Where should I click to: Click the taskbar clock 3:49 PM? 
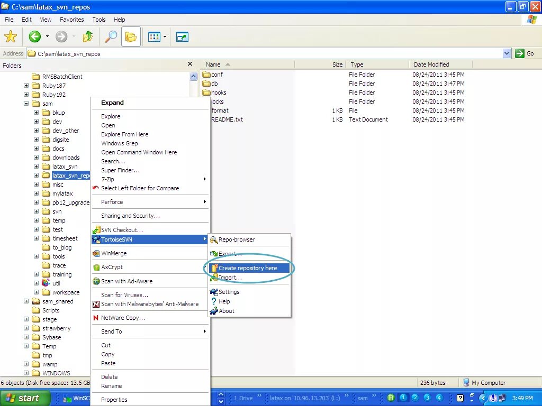(x=522, y=398)
